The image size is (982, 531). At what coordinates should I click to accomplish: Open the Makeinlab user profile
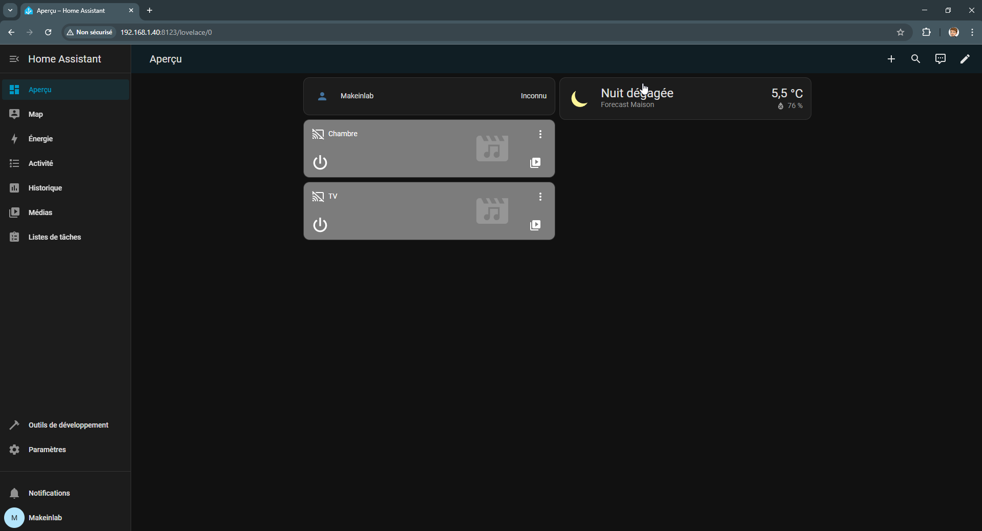pos(45,518)
